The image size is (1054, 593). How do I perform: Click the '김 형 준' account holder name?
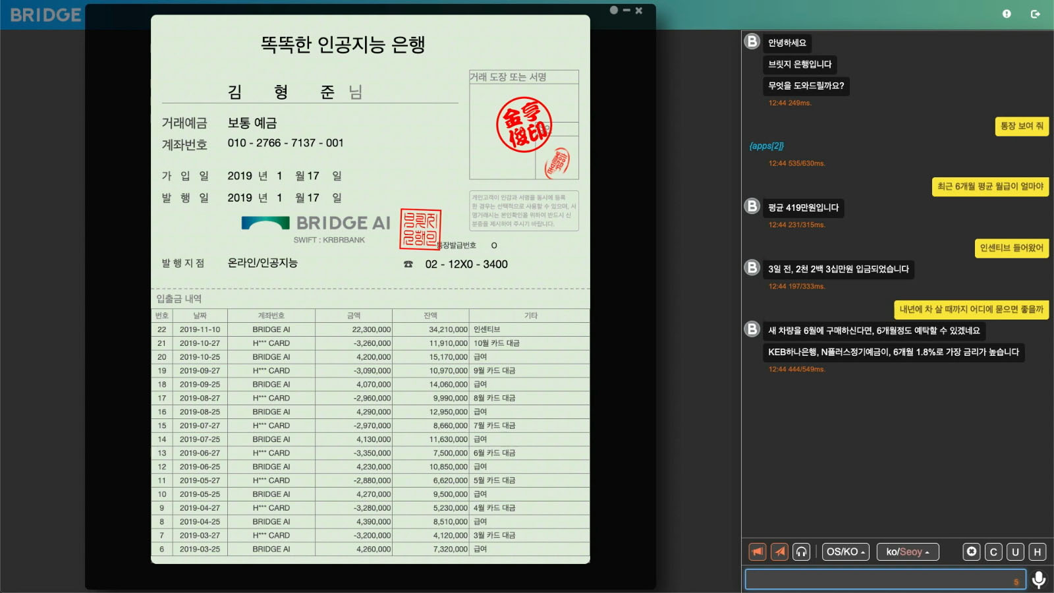(x=281, y=92)
